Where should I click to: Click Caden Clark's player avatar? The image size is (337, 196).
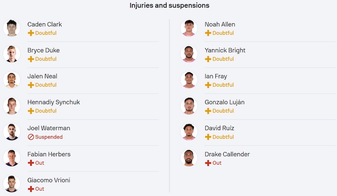[12, 28]
